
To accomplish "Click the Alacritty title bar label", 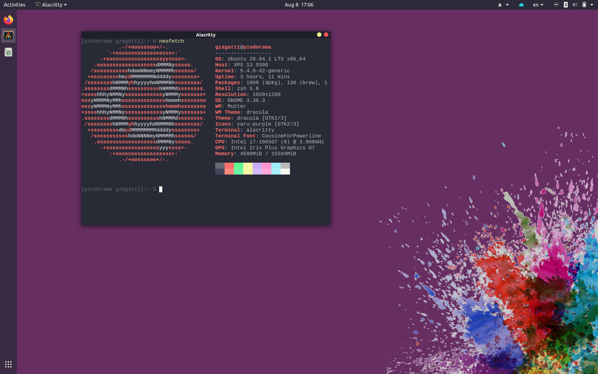I will click(x=206, y=35).
